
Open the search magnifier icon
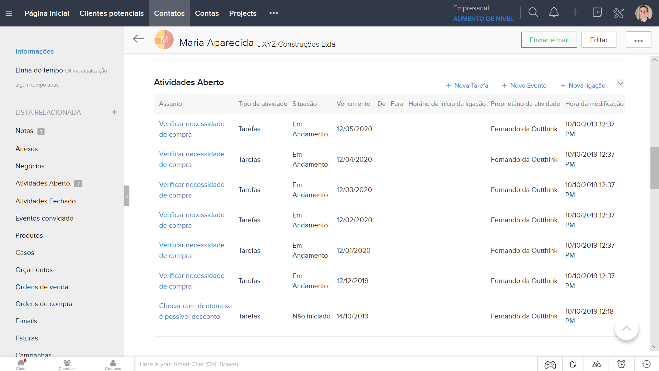[x=533, y=13]
